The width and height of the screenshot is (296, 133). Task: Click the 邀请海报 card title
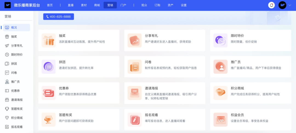pos(151,88)
